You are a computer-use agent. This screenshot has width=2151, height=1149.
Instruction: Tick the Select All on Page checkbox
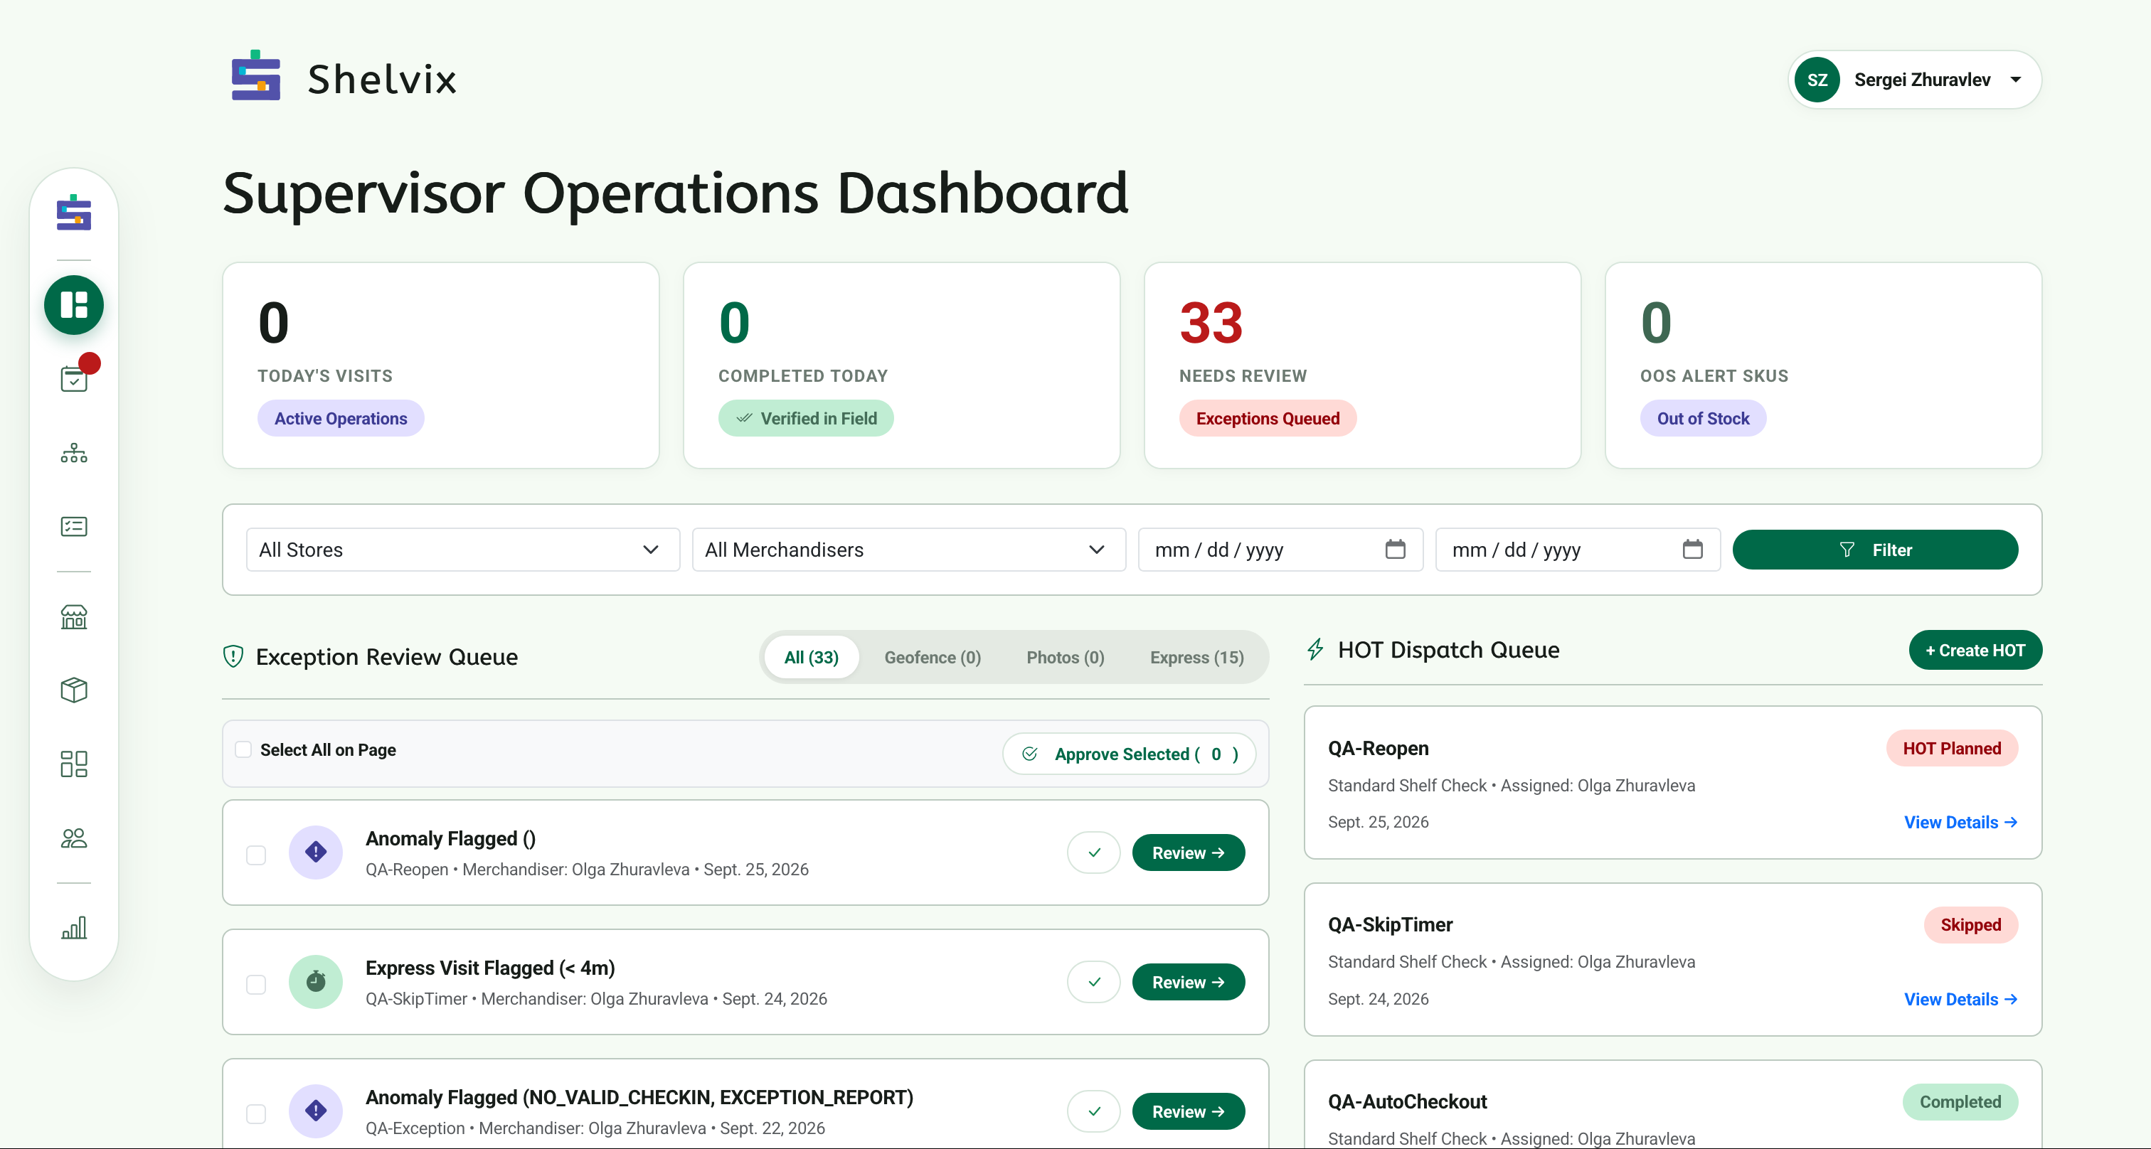(x=243, y=749)
